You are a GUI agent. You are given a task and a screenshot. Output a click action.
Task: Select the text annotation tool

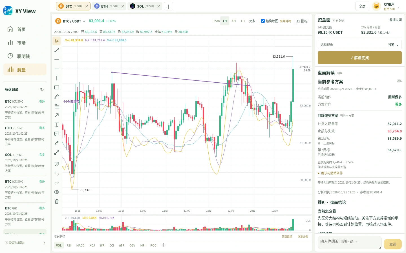pos(57,125)
